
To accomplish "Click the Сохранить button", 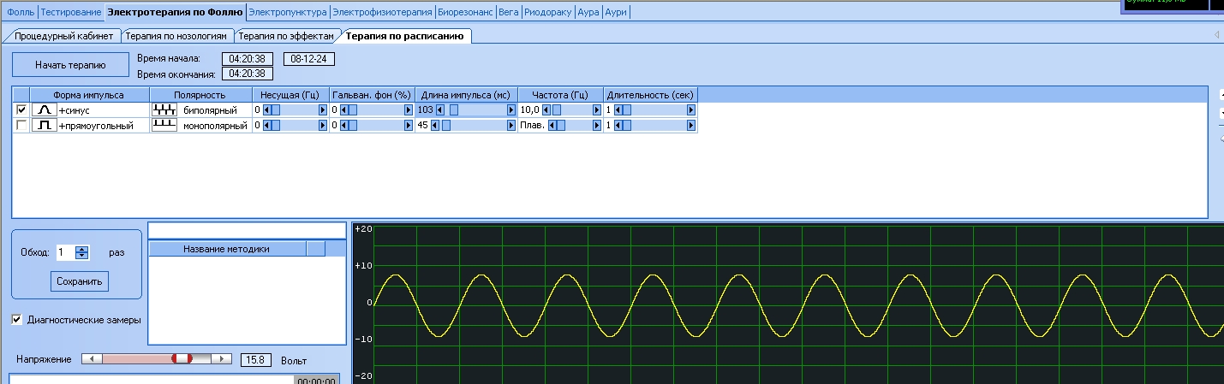I will coord(80,281).
